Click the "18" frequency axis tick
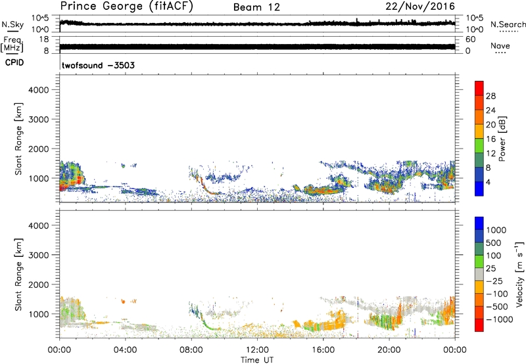Image resolution: width=526 pixels, height=364 pixels. tap(43, 39)
